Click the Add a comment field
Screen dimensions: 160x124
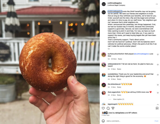click(x=130, y=121)
